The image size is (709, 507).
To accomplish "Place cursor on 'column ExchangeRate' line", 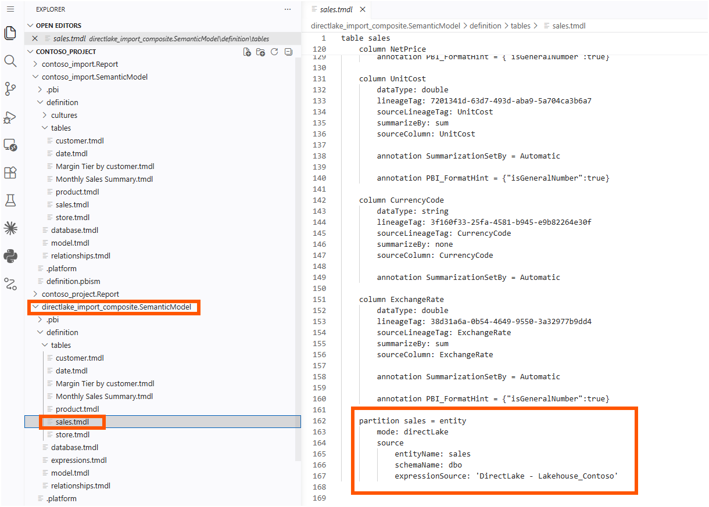I will pos(401,299).
